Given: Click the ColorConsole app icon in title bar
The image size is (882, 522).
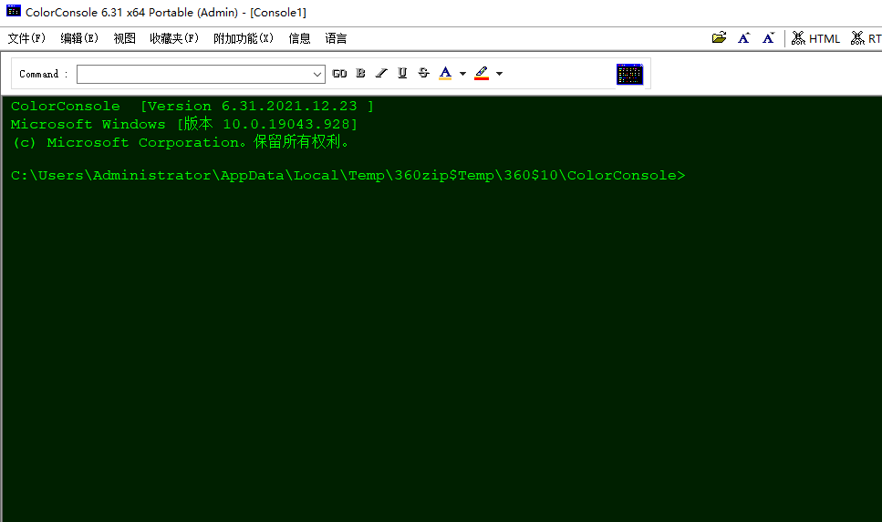Looking at the screenshot, I should click(x=14, y=11).
